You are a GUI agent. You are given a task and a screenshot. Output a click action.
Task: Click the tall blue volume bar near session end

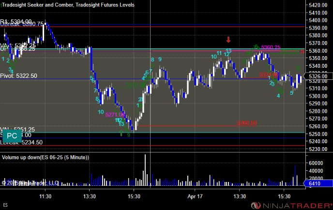tap(295, 175)
